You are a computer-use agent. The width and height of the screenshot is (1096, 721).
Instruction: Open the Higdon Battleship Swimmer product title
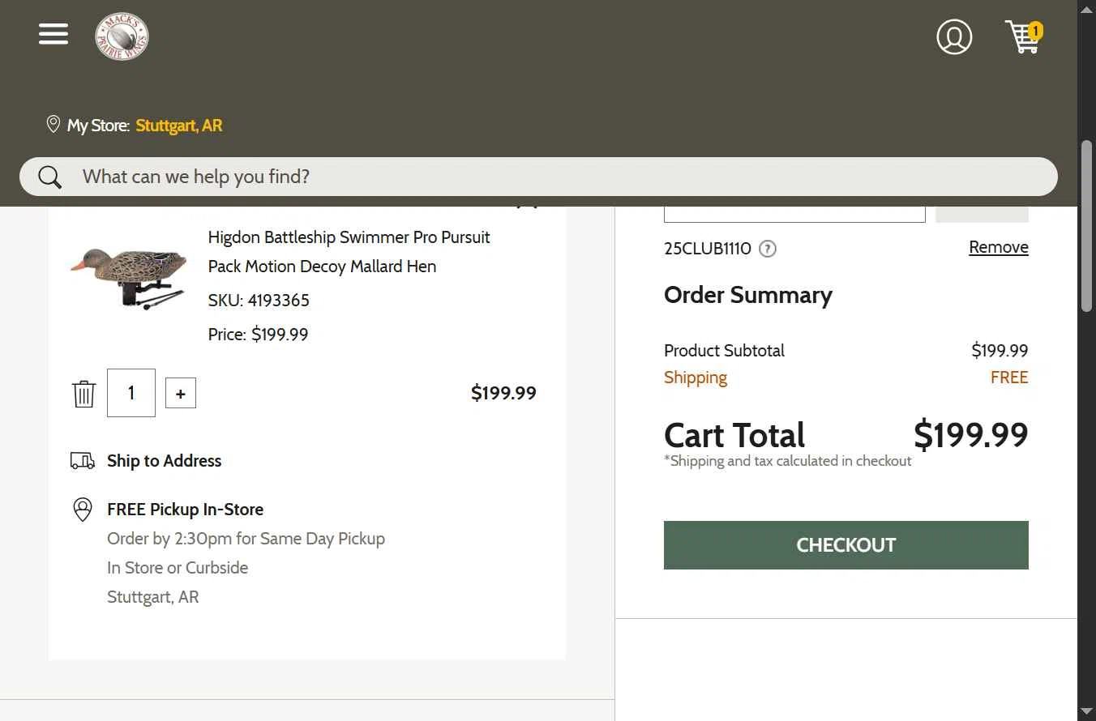pyautogui.click(x=349, y=252)
